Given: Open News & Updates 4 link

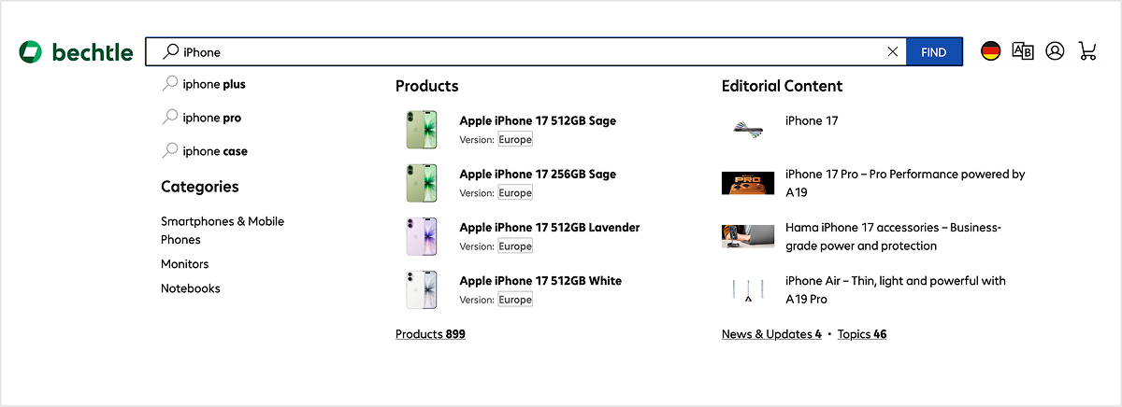Looking at the screenshot, I should coord(770,334).
